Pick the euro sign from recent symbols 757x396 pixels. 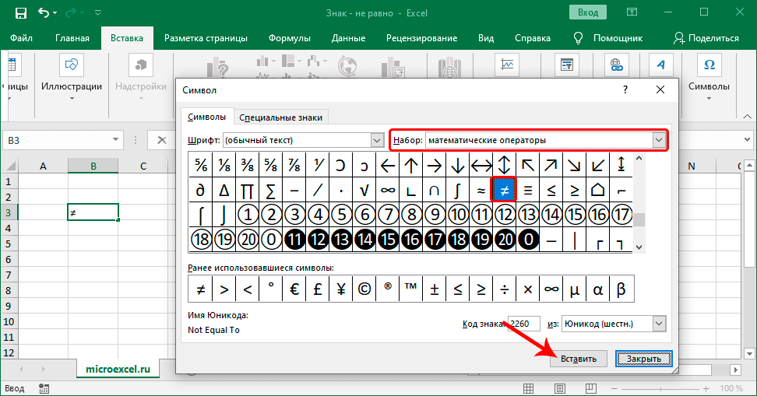coord(294,289)
